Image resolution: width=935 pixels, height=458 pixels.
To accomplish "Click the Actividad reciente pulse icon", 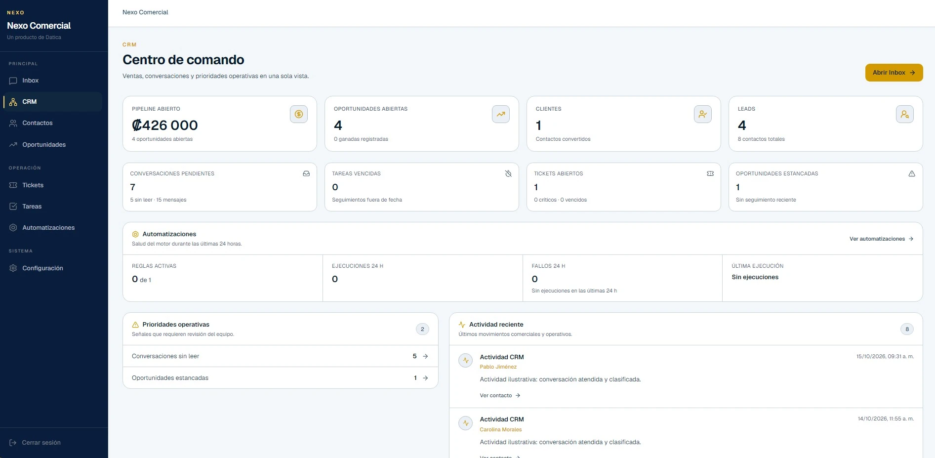I will point(462,325).
